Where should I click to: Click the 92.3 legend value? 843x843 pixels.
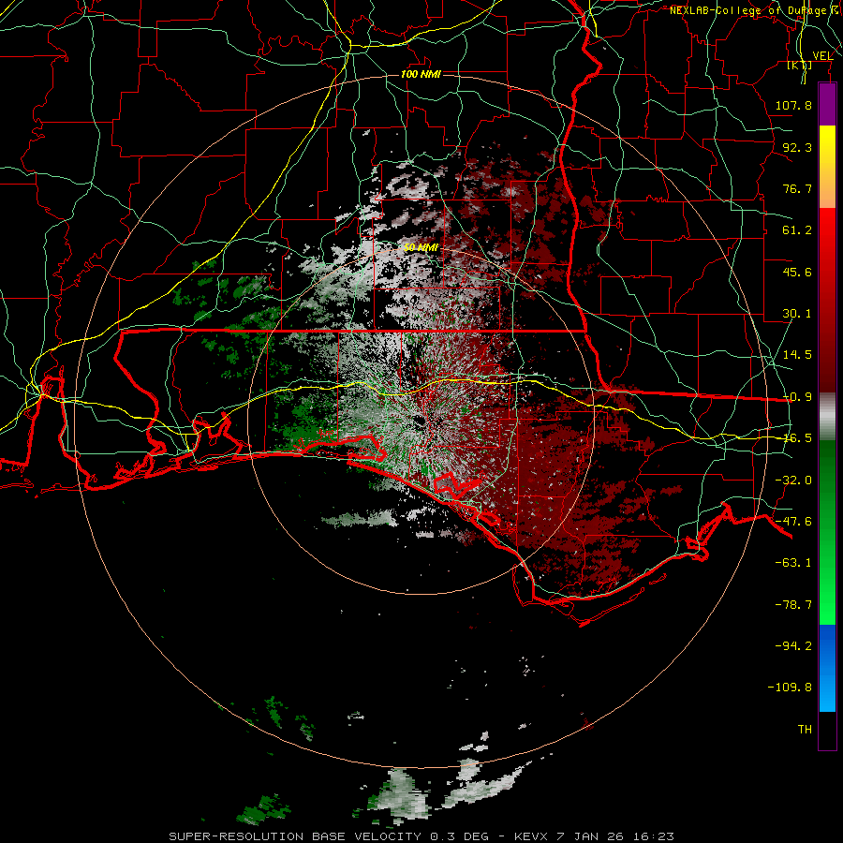coord(797,147)
